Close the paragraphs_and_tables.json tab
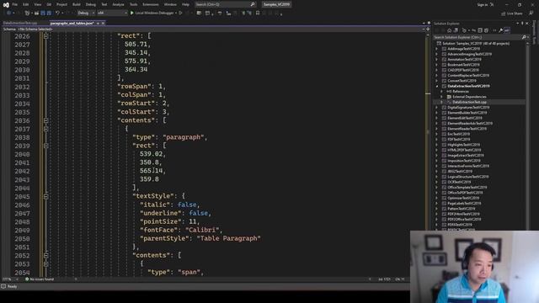The height and width of the screenshot is (303, 539). 103,24
